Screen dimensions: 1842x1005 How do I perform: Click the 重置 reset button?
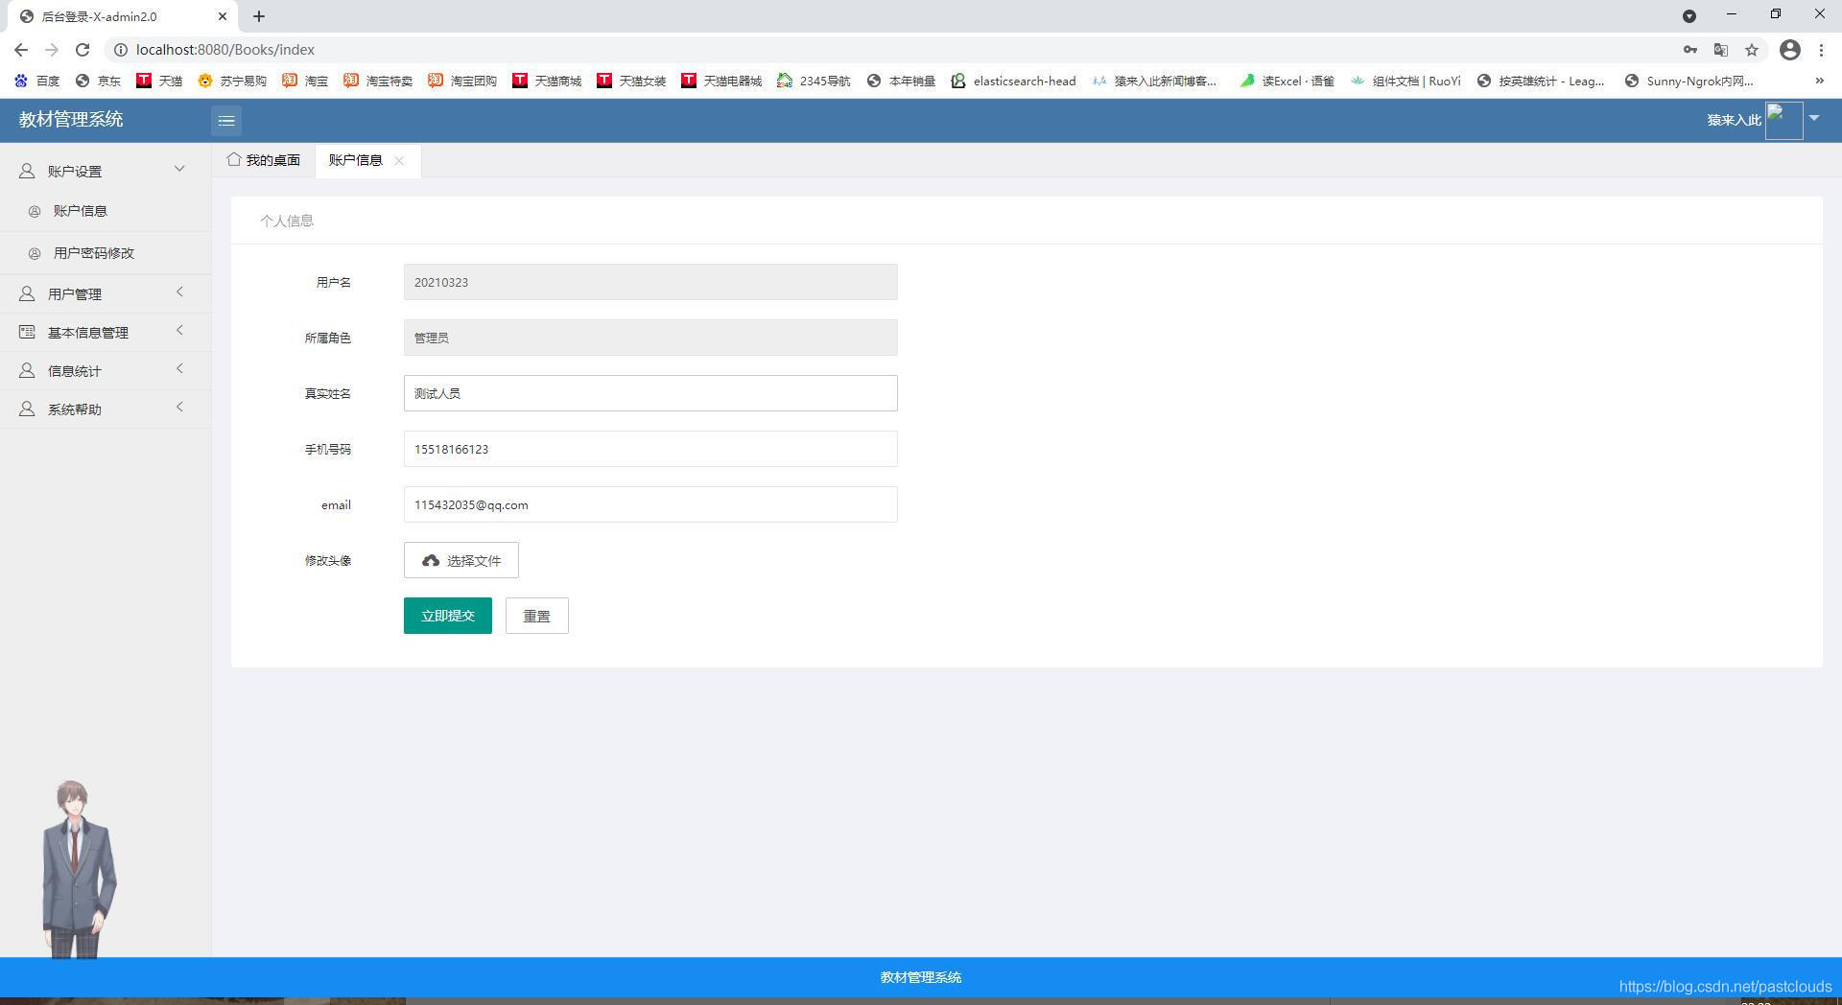[537, 616]
